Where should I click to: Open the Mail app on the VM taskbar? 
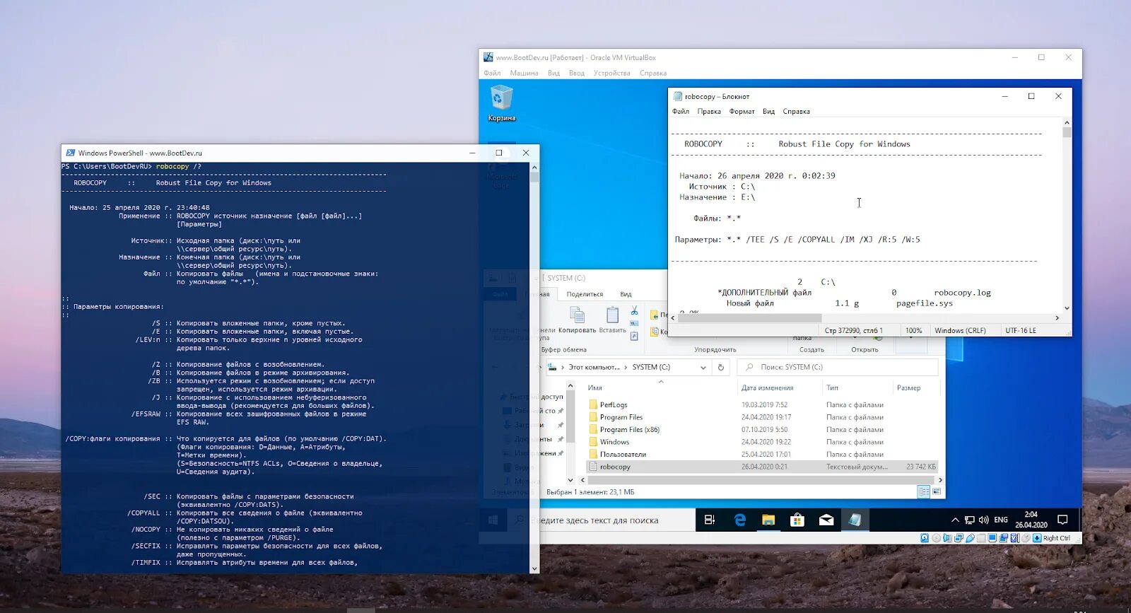click(826, 520)
